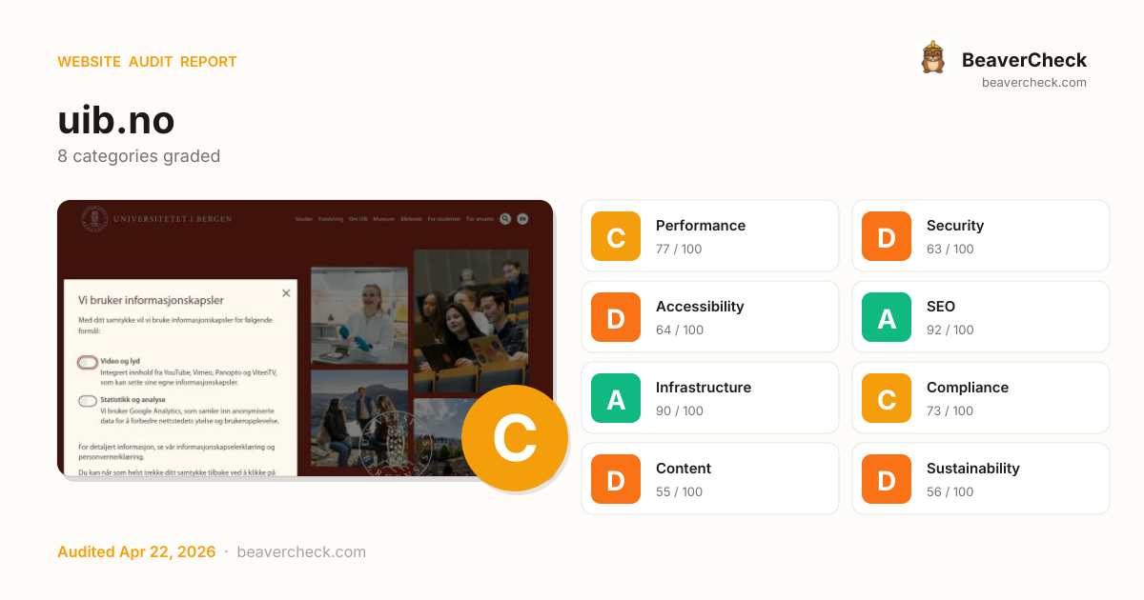This screenshot has height=600, width=1144.
Task: Click the Accessibility D grade badge
Action: pyautogui.click(x=616, y=317)
